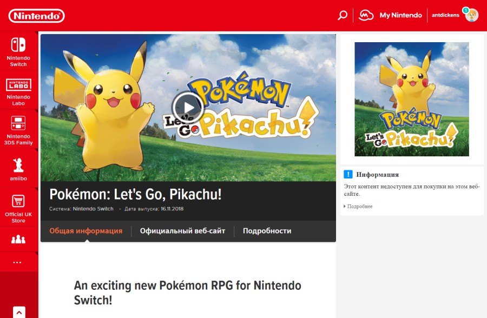Select Nintendo Labo in the sidebar
Image resolution: width=487 pixels, height=318 pixels.
[x=18, y=91]
